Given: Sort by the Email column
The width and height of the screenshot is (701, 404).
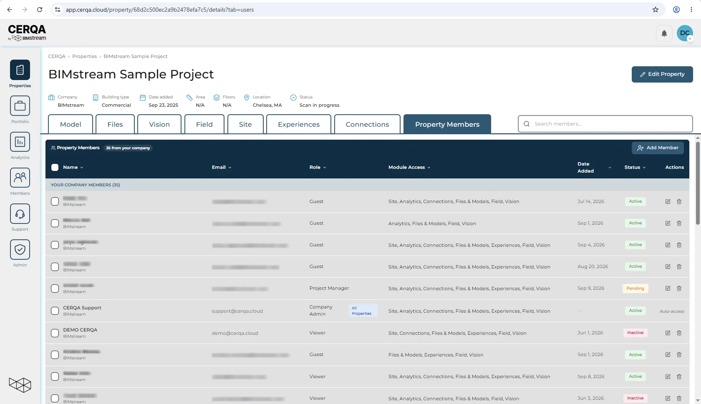Looking at the screenshot, I should coord(221,167).
